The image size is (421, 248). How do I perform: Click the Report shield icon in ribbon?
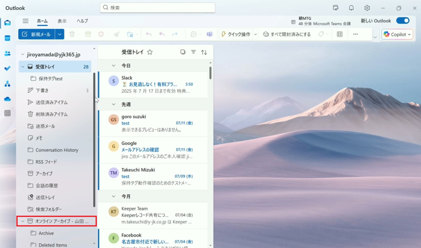pyautogui.click(x=101, y=34)
